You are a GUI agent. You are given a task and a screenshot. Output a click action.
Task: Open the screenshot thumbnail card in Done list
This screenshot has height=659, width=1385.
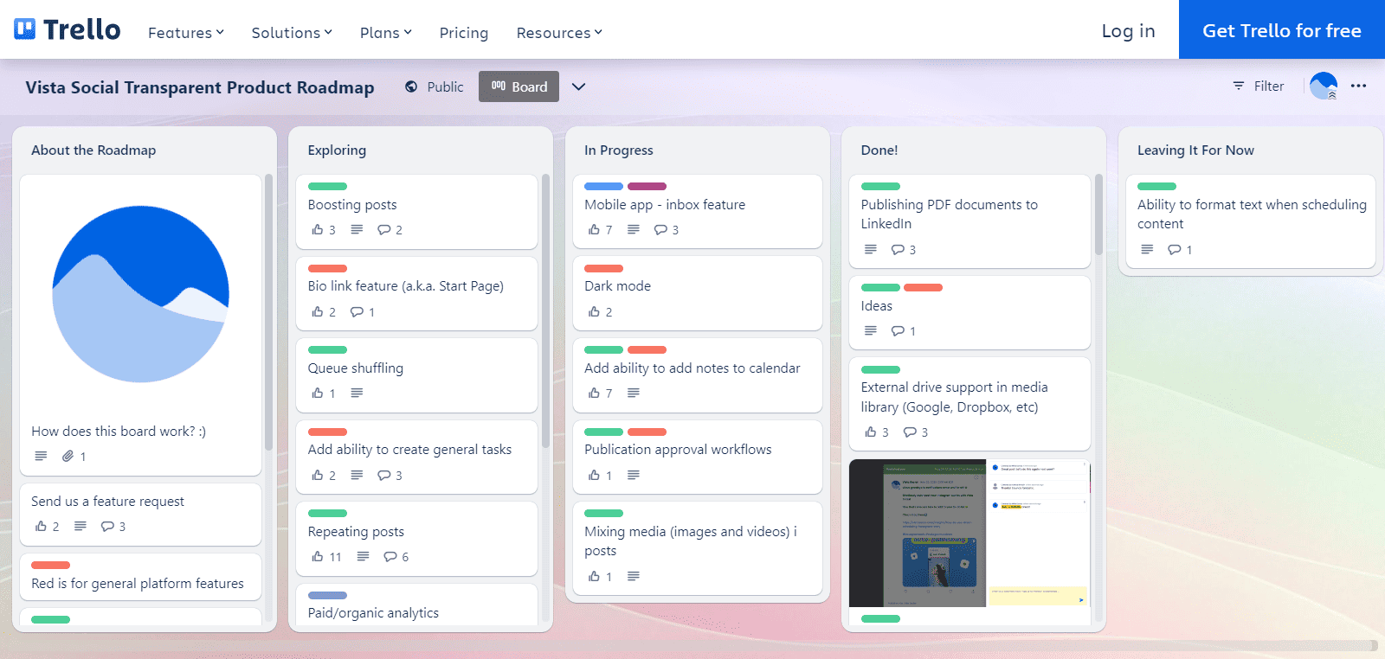coord(969,534)
